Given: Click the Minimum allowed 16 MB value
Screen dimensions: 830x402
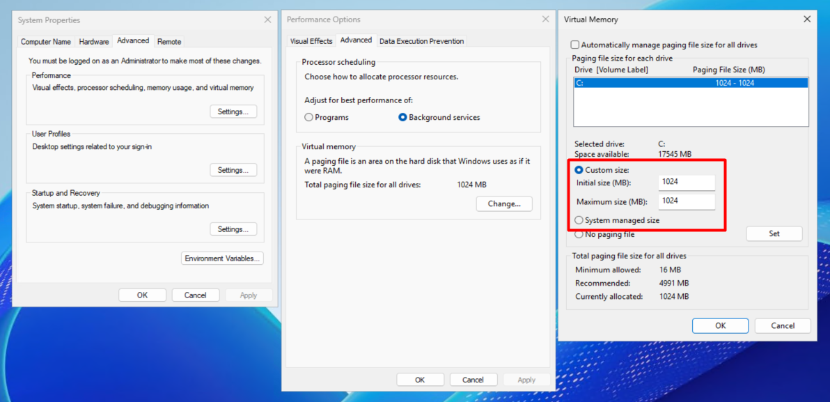Looking at the screenshot, I should (x=670, y=270).
